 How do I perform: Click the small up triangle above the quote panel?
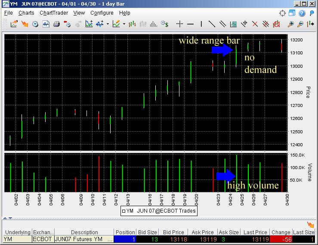tap(5, 218)
